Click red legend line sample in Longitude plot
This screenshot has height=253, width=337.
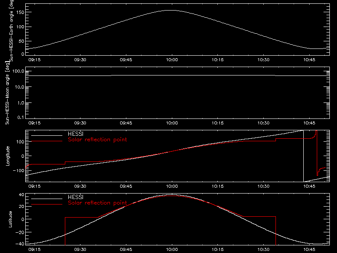[47, 141]
